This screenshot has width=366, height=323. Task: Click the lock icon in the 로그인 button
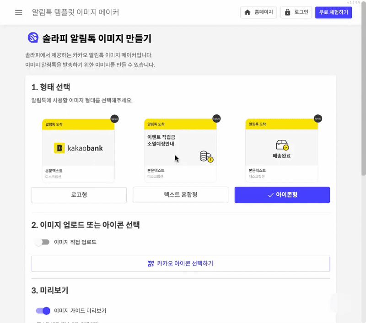(x=288, y=12)
